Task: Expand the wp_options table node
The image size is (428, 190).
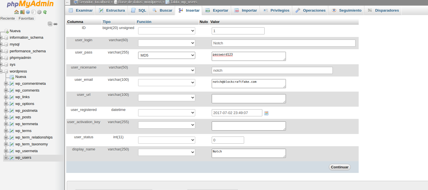Action: [6, 104]
